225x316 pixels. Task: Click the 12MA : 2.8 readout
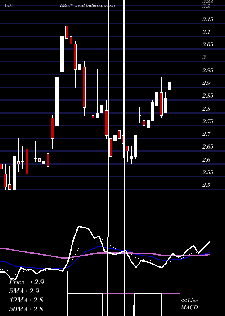(26, 300)
